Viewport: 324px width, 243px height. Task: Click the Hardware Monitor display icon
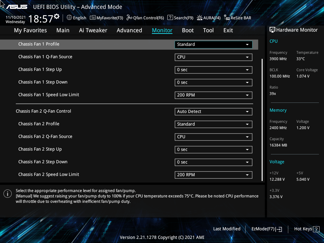[x=272, y=30]
